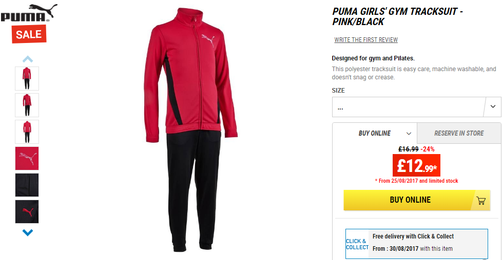
Task: Expand the Buy Online chevron
Action: pos(409,134)
